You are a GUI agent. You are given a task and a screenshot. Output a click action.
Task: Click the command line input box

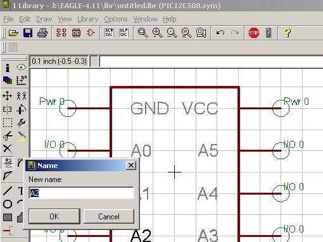(211, 61)
